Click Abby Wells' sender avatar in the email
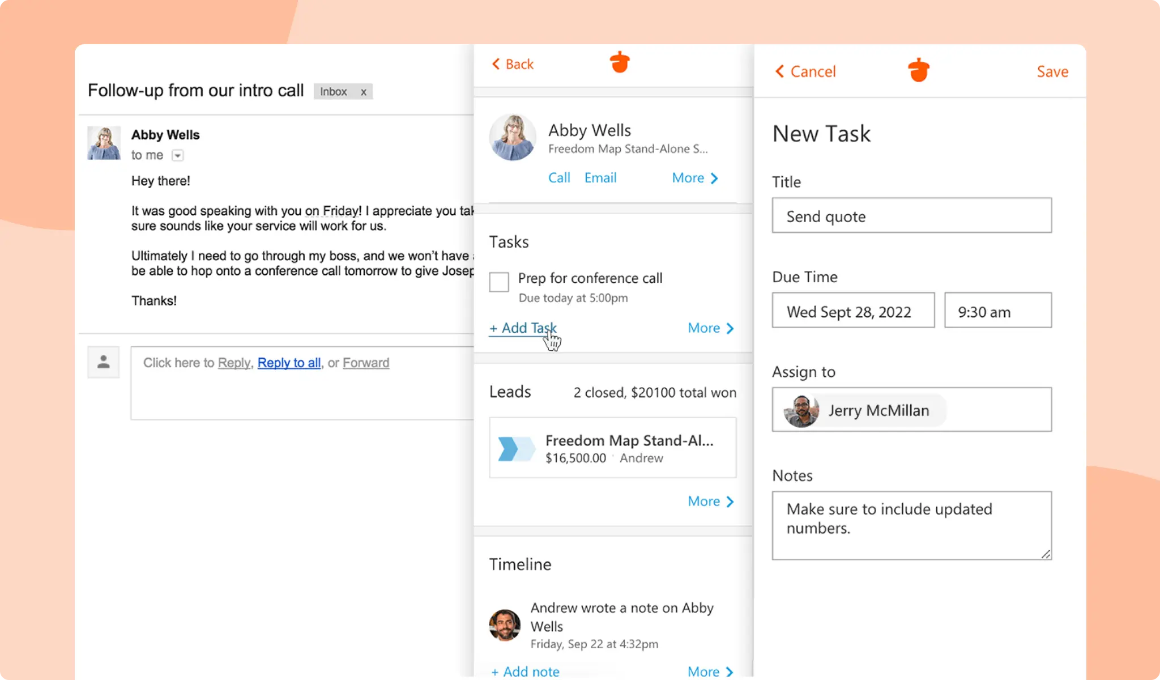This screenshot has width=1160, height=680. tap(104, 143)
